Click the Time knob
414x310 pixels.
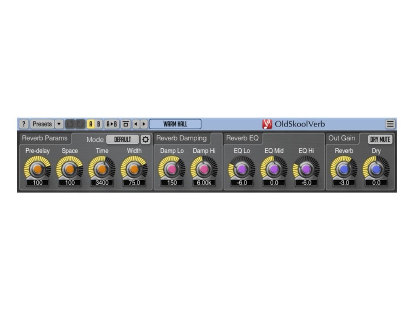(102, 169)
